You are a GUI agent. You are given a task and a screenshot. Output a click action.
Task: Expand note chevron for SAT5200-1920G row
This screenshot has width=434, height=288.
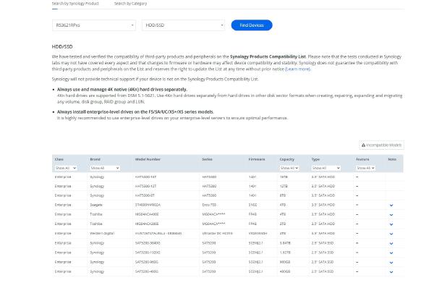pyautogui.click(x=391, y=253)
